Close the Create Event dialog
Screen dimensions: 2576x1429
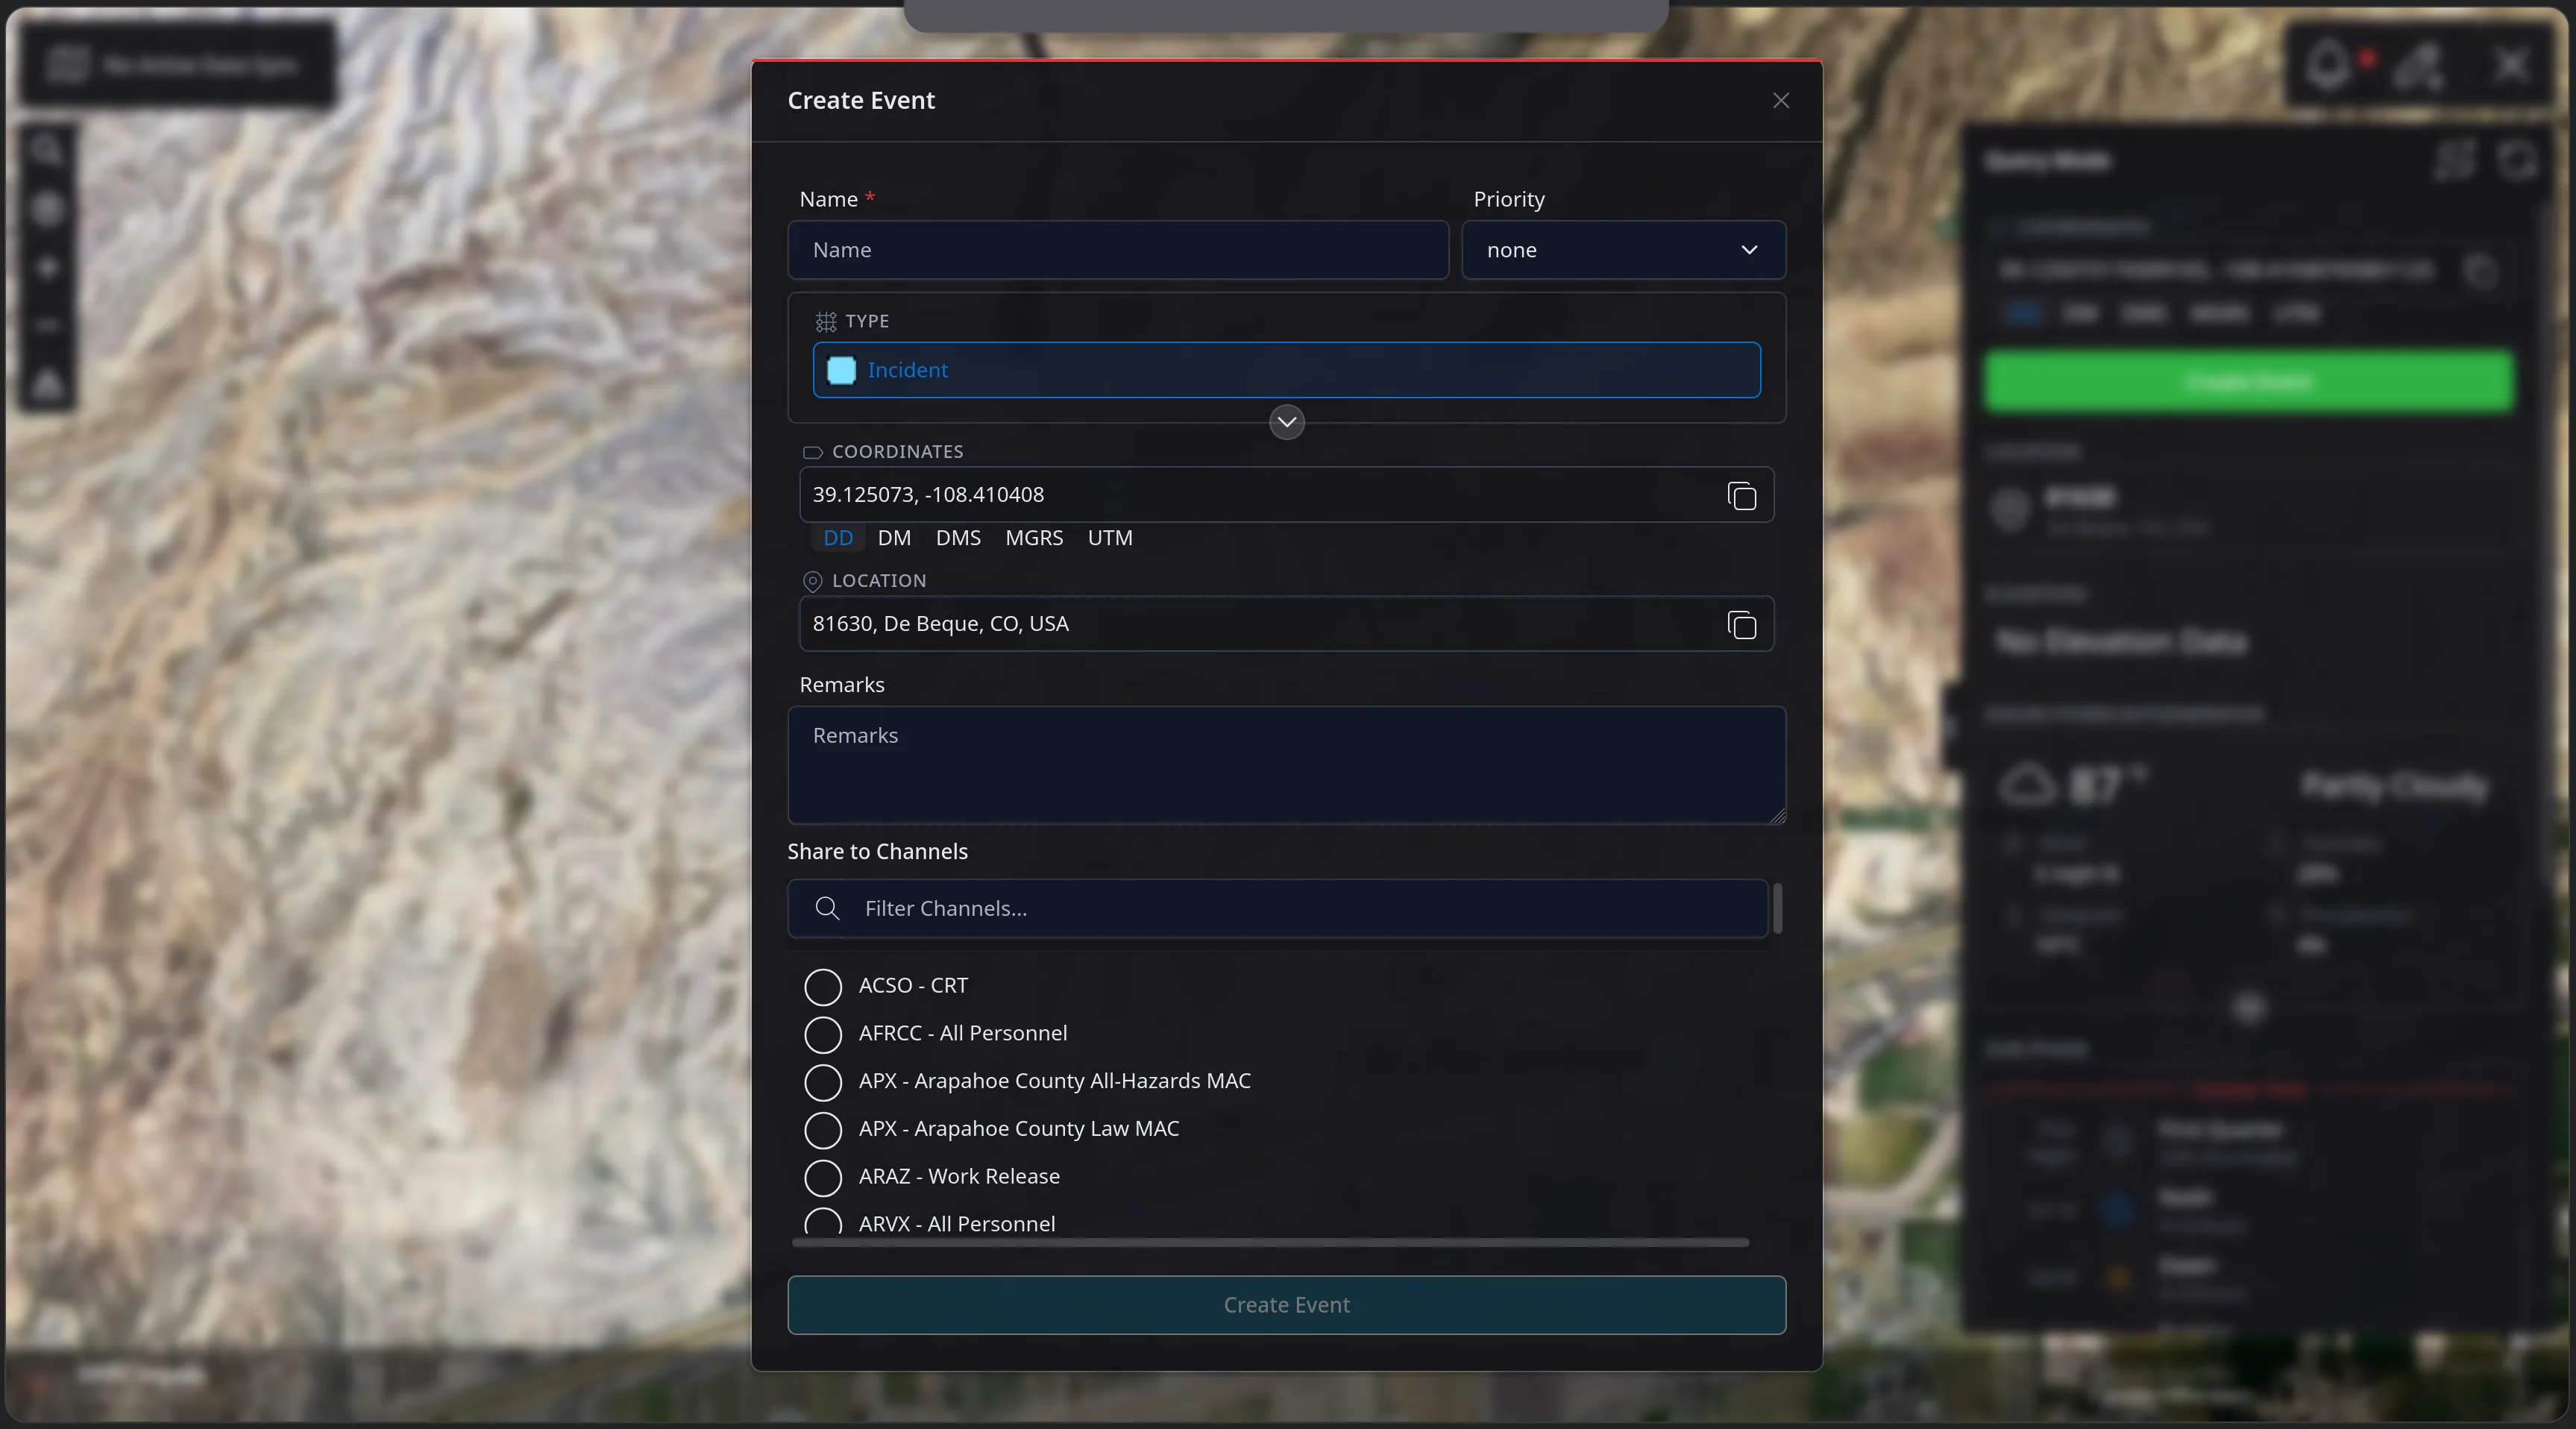[1780, 100]
